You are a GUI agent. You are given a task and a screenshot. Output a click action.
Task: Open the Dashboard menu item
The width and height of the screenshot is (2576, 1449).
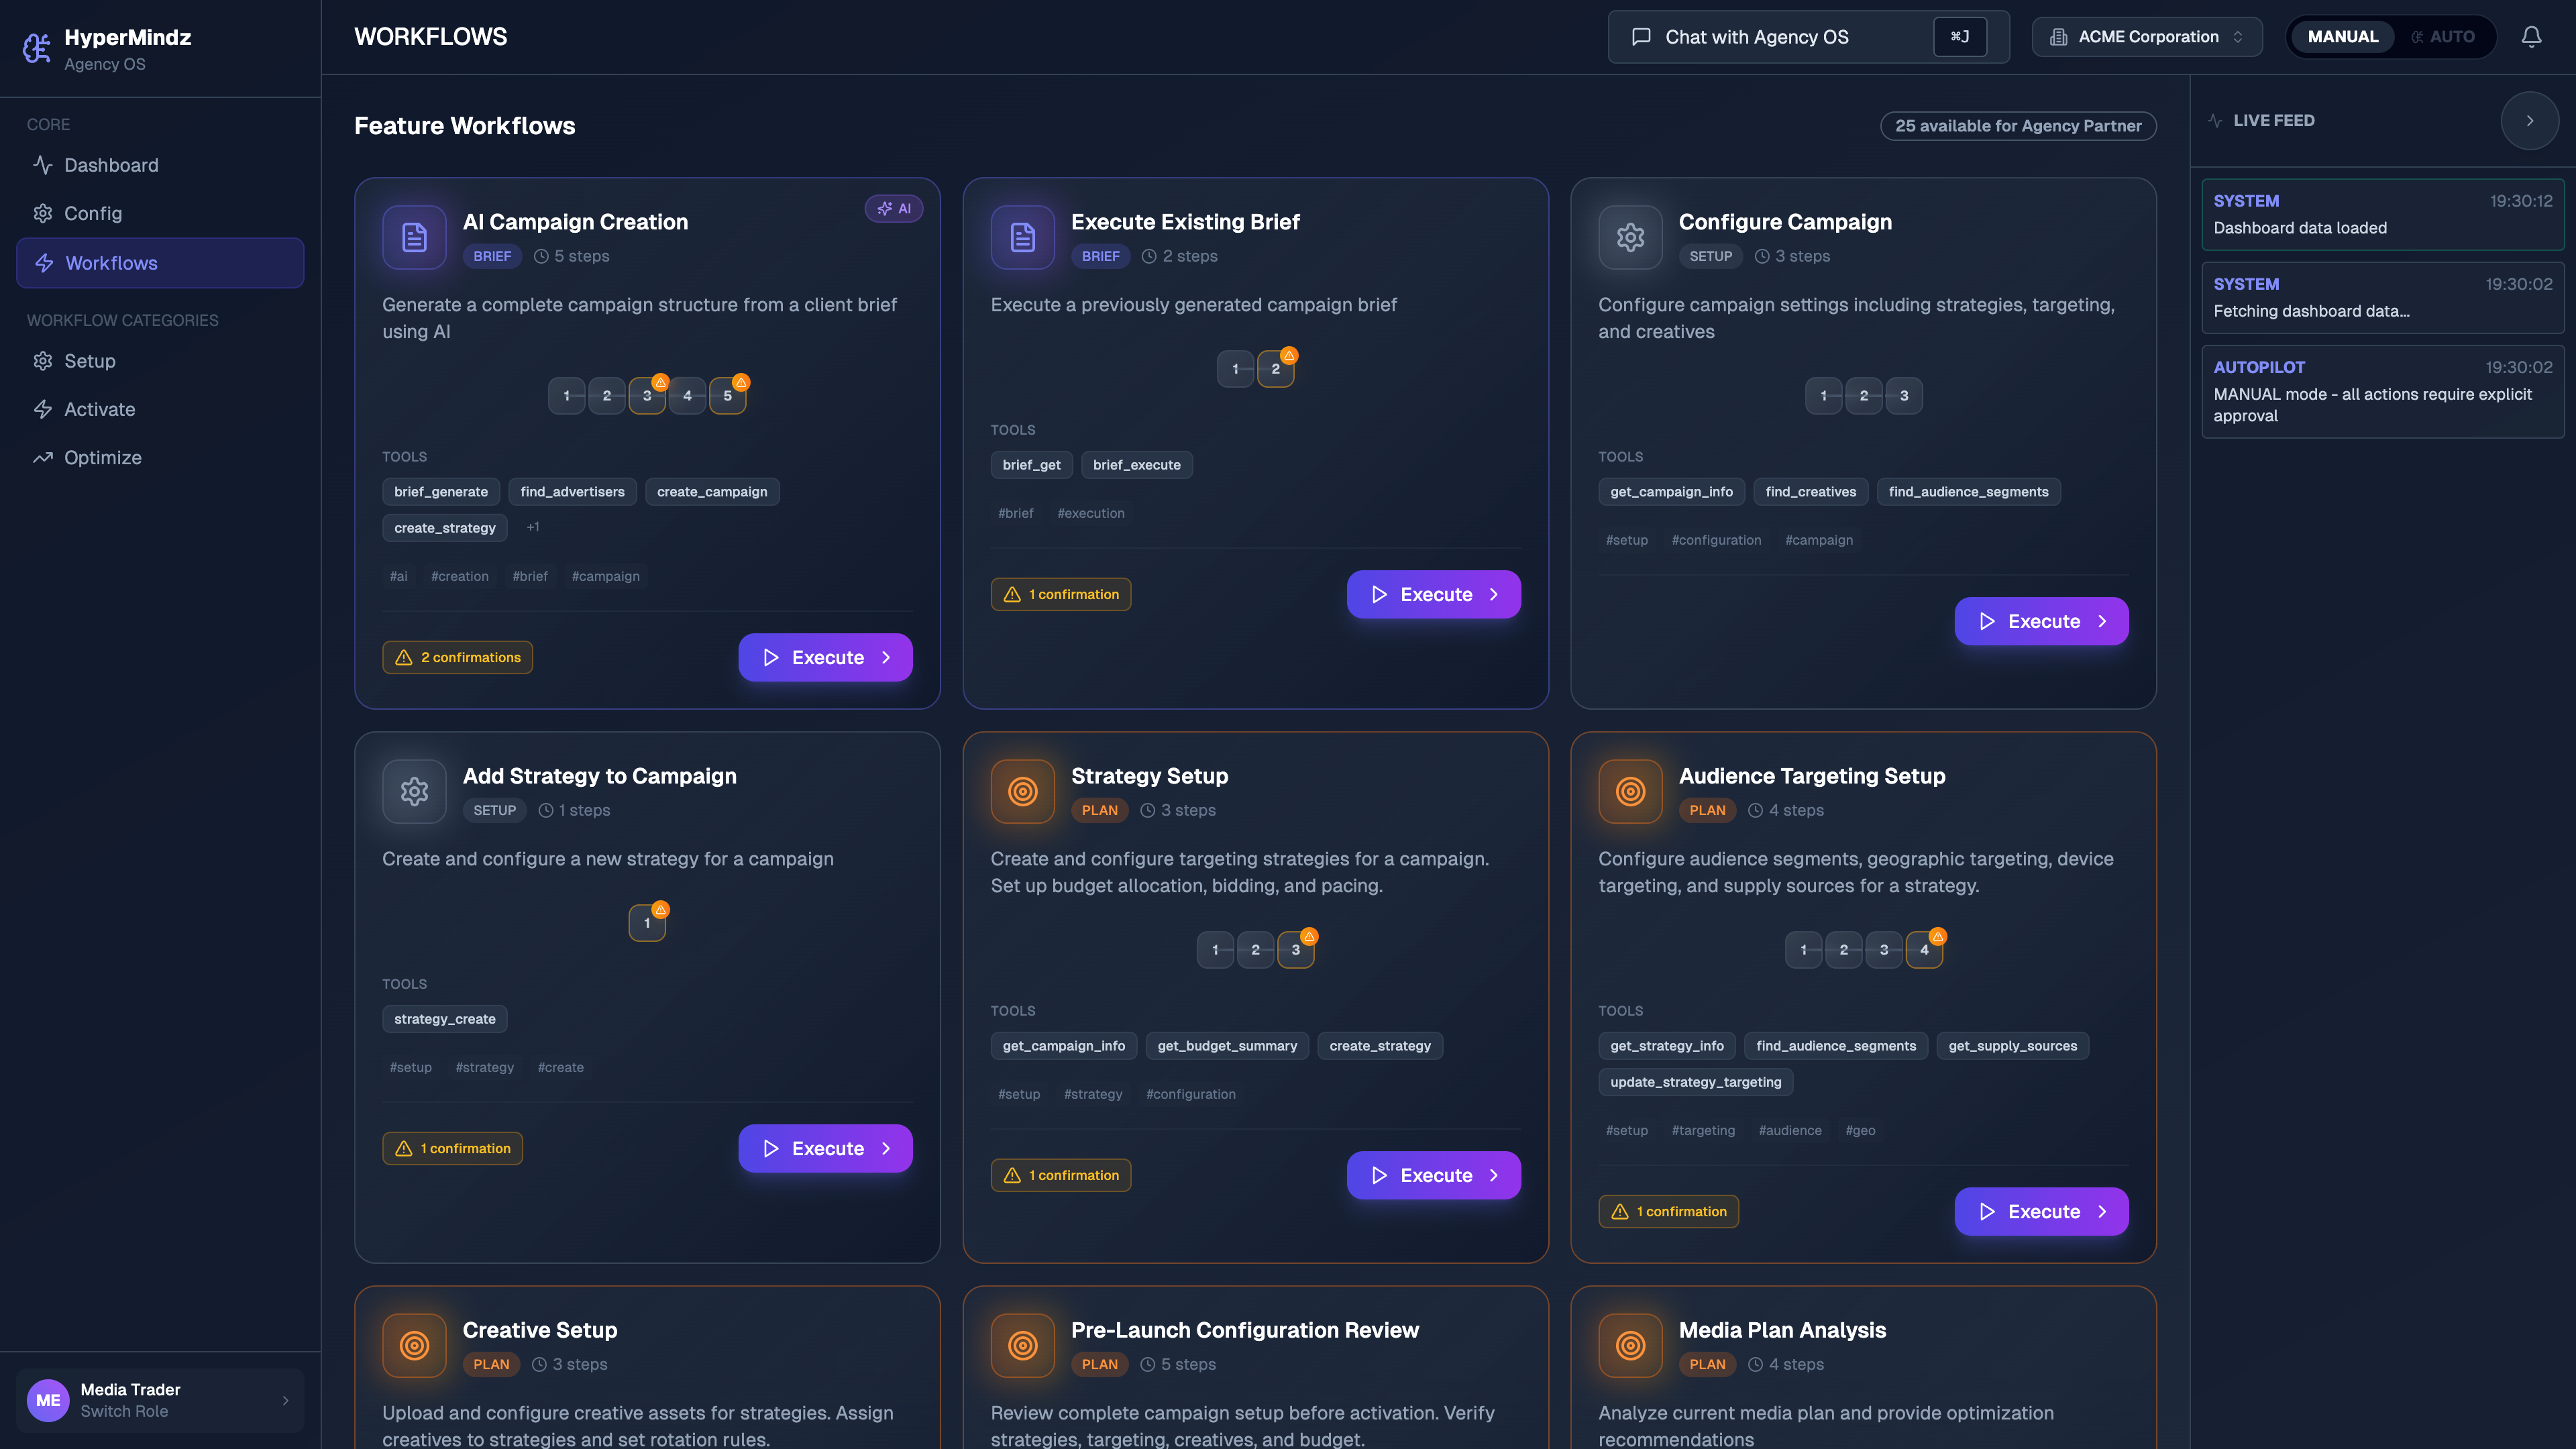coord(111,165)
